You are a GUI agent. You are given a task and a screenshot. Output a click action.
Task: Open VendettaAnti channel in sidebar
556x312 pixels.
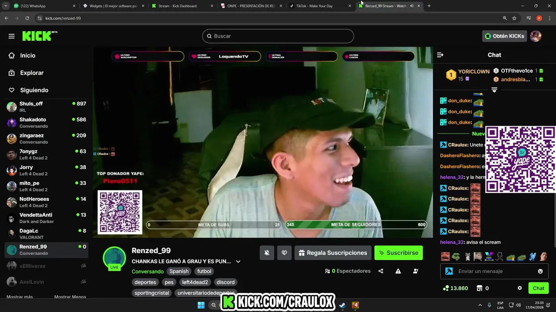coord(46,218)
